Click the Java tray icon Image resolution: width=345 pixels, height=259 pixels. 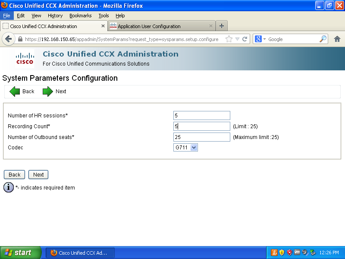click(x=274, y=253)
